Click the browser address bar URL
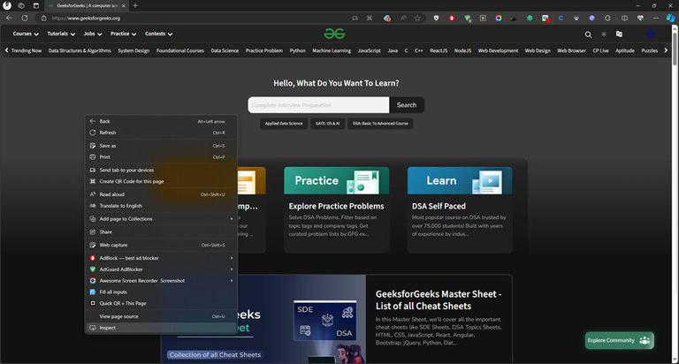Viewport: 679px width, 364px height. [x=86, y=19]
